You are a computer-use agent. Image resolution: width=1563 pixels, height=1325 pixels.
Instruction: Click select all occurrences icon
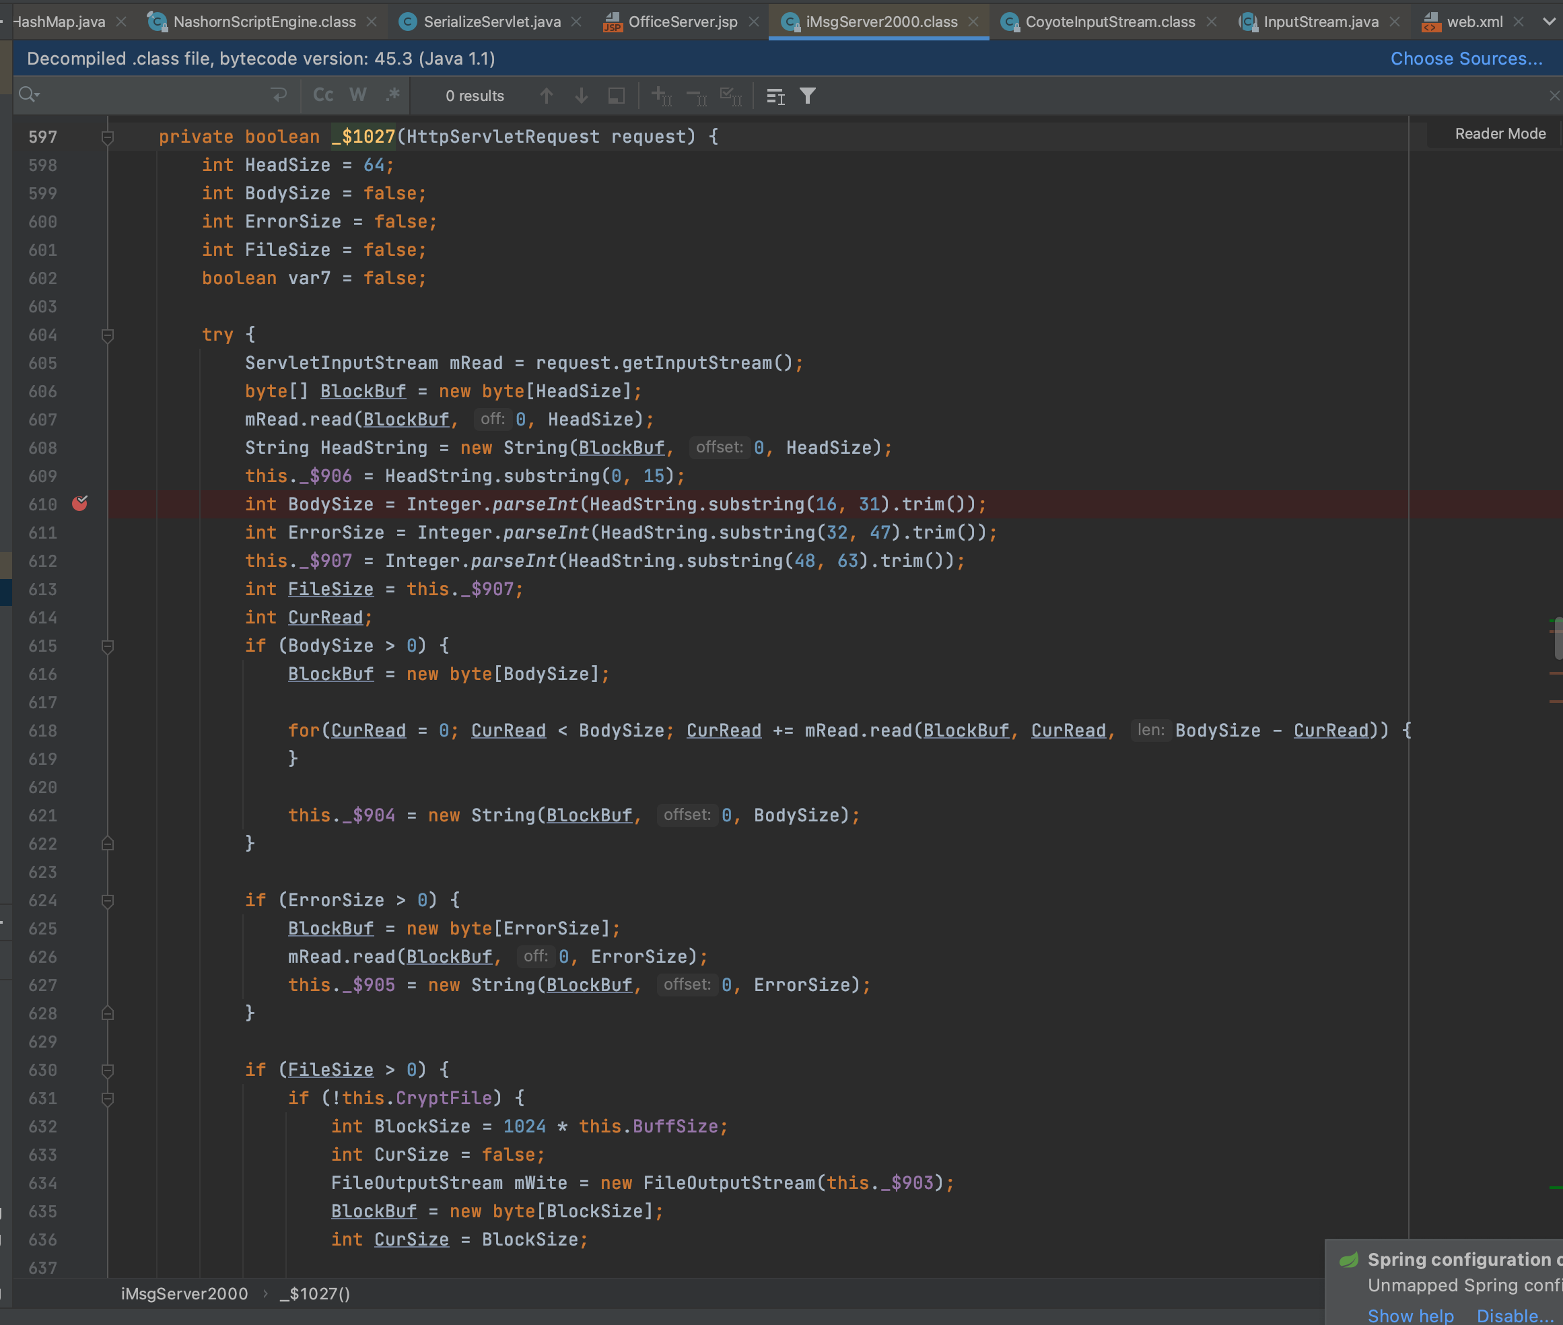730,96
